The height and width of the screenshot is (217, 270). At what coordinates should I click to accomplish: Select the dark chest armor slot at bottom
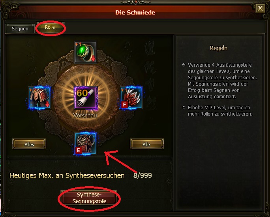point(86,144)
